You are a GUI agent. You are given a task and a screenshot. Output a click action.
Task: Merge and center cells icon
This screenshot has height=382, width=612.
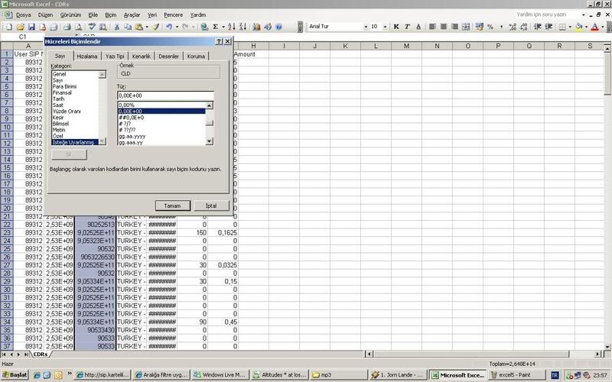coord(466,27)
